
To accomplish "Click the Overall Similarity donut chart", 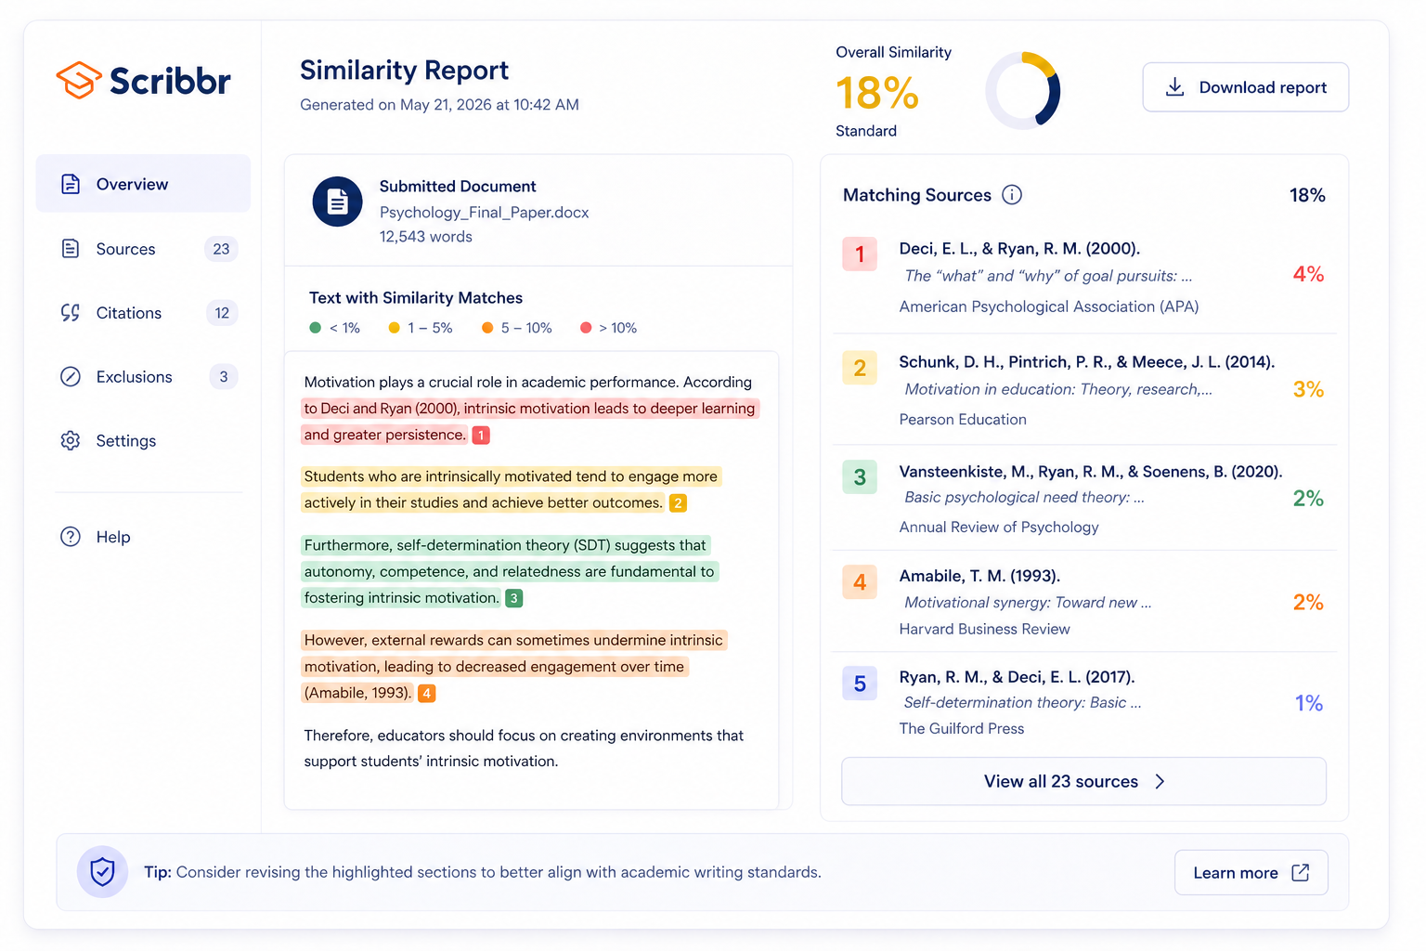I will click(1023, 90).
